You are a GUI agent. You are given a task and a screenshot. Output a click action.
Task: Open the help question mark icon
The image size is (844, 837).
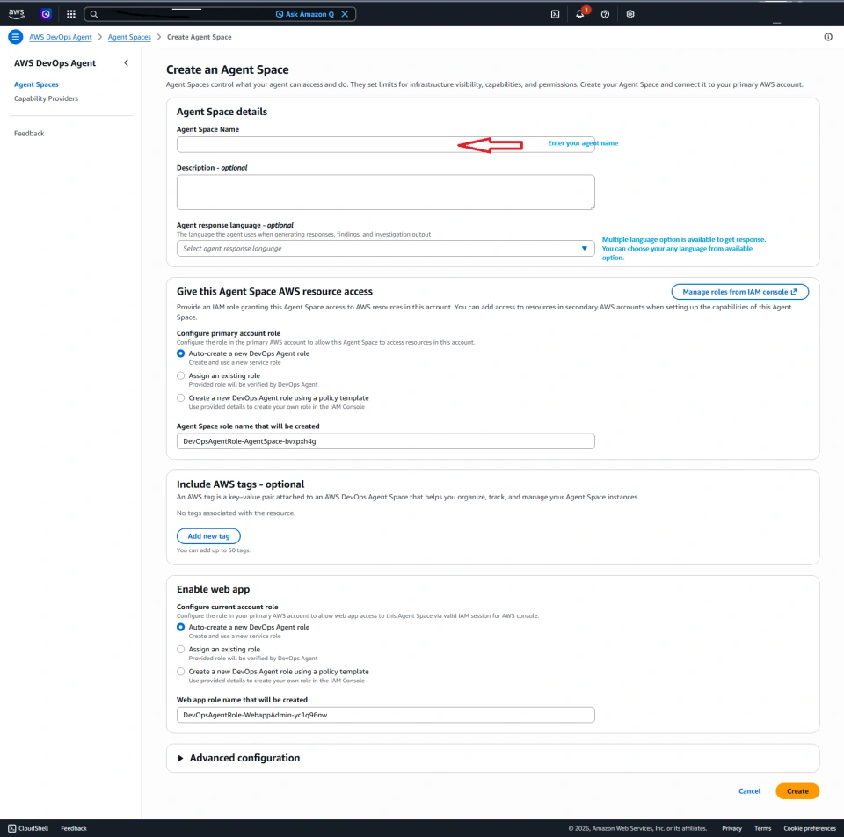605,14
